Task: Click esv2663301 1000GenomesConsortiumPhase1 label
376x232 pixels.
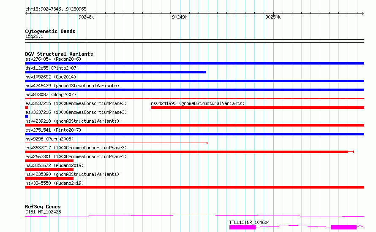Action: pos(76,156)
